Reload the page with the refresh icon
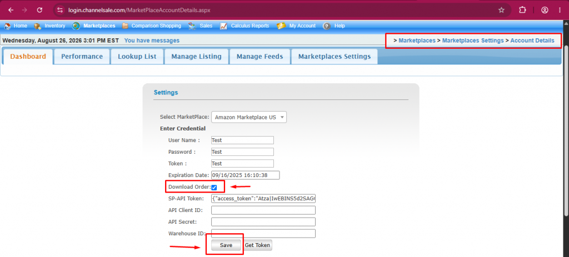 click(x=40, y=10)
